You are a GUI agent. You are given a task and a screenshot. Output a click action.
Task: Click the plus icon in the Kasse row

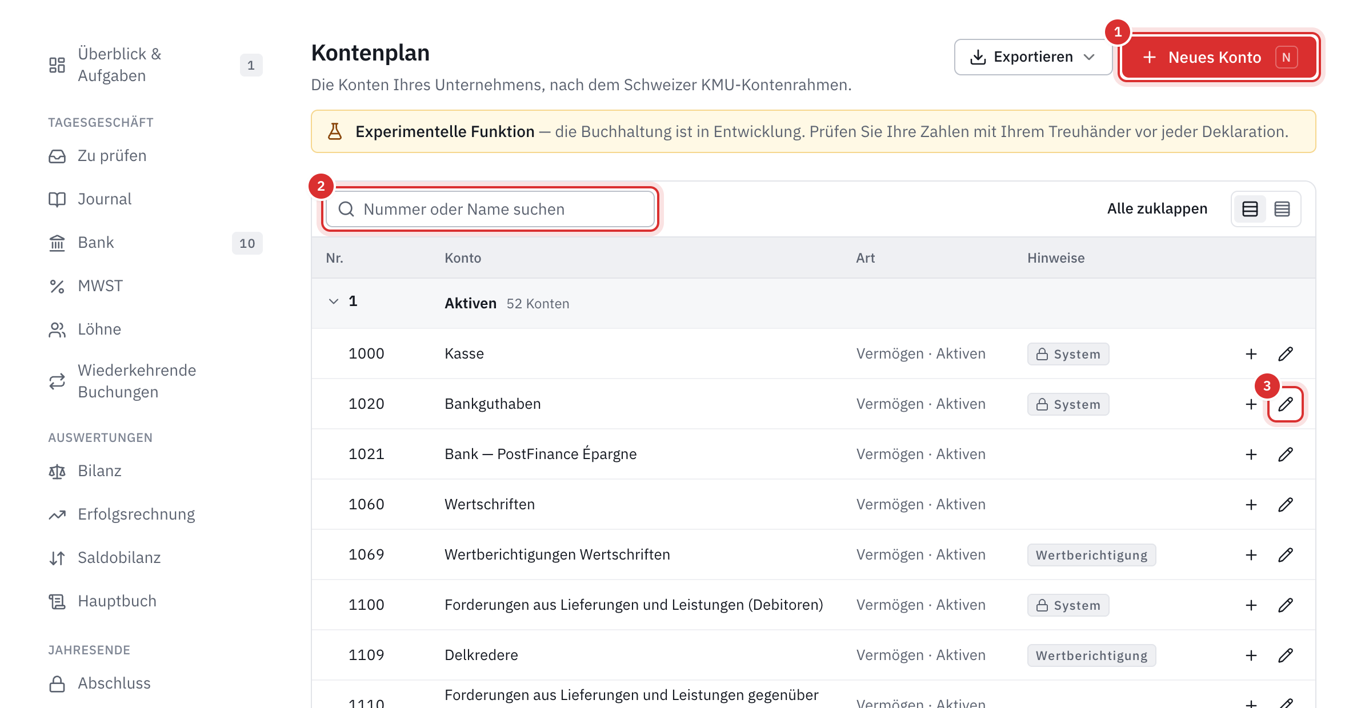click(x=1251, y=354)
